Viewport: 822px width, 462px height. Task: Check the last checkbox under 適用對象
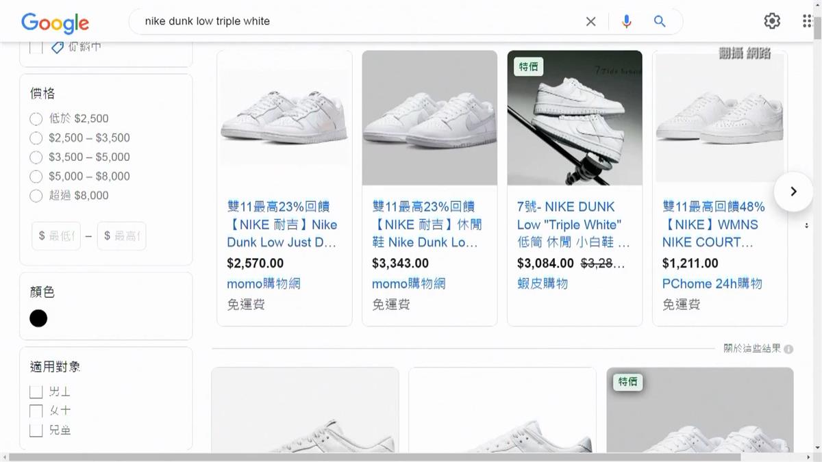point(36,431)
